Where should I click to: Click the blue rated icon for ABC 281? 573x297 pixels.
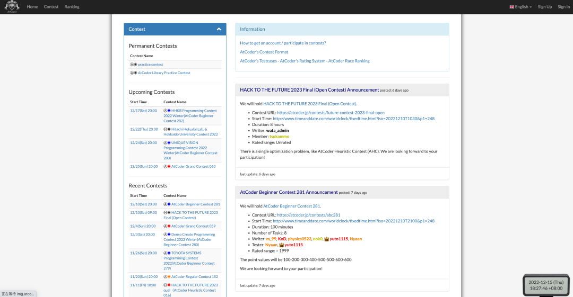[169, 204]
